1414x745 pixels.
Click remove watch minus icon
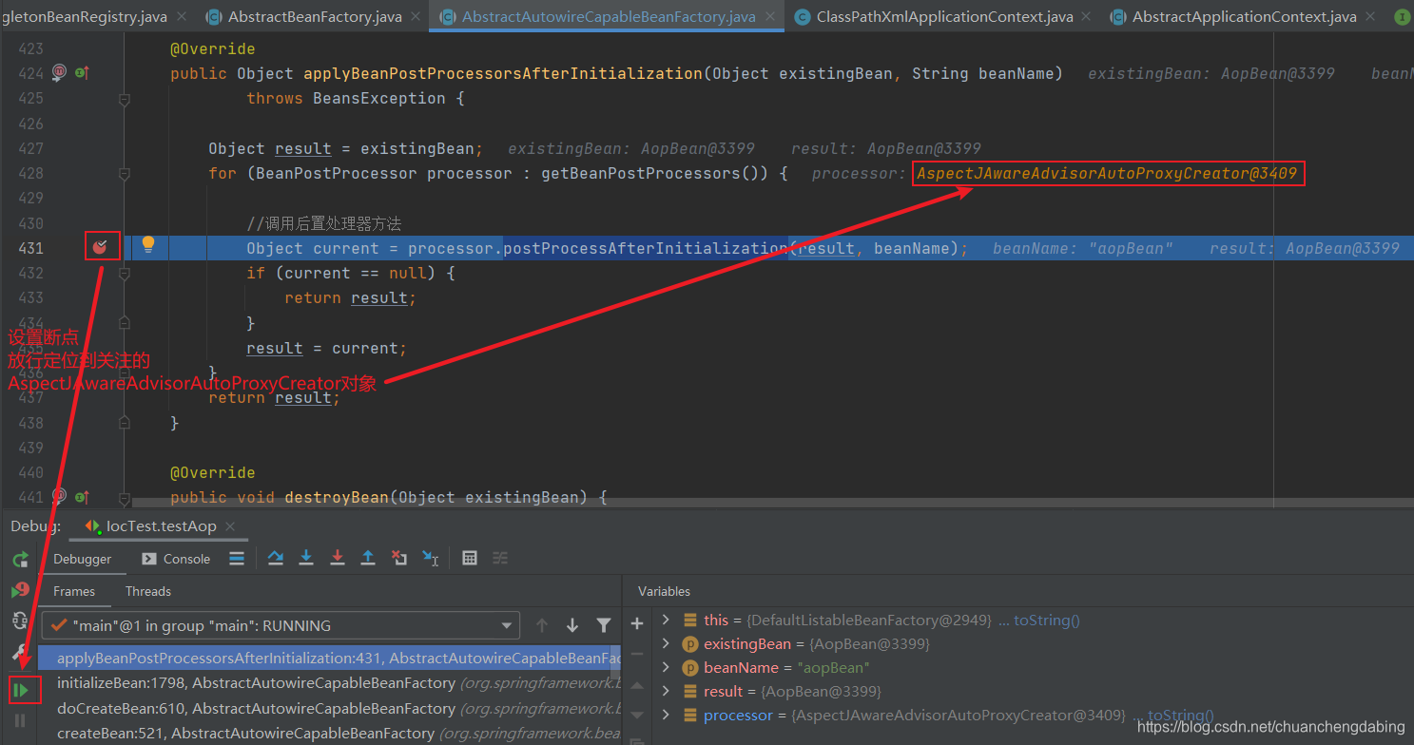click(637, 654)
